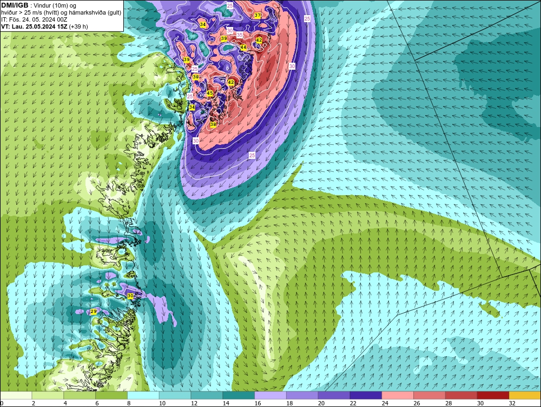Screen dimensions: 541x407
Task: Click the yellow gust label 29
Action: point(93,311)
